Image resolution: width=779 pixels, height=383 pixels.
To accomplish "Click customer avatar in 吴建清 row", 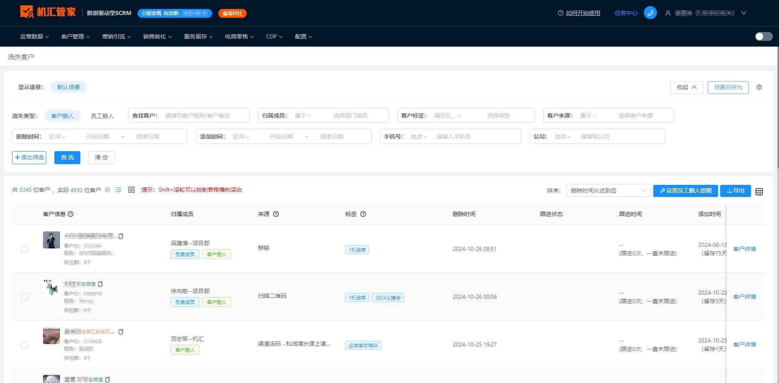I will 52,240.
